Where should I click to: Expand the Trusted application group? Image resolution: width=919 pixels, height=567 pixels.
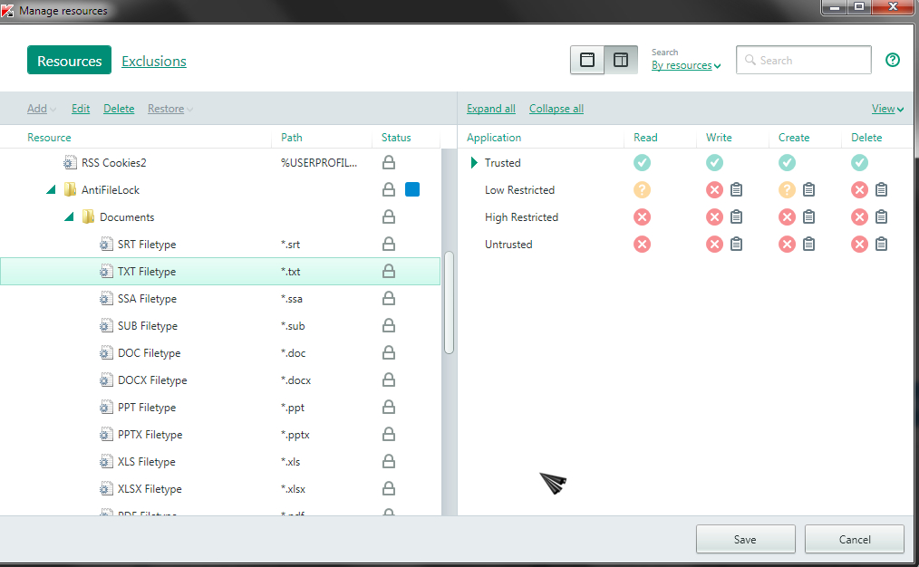tap(473, 163)
